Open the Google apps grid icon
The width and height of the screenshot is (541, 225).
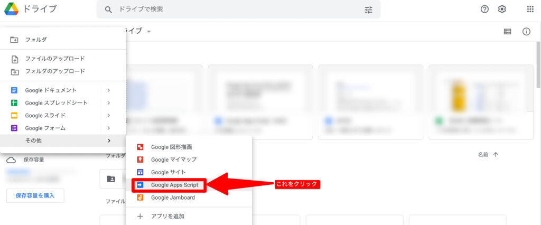(x=530, y=10)
